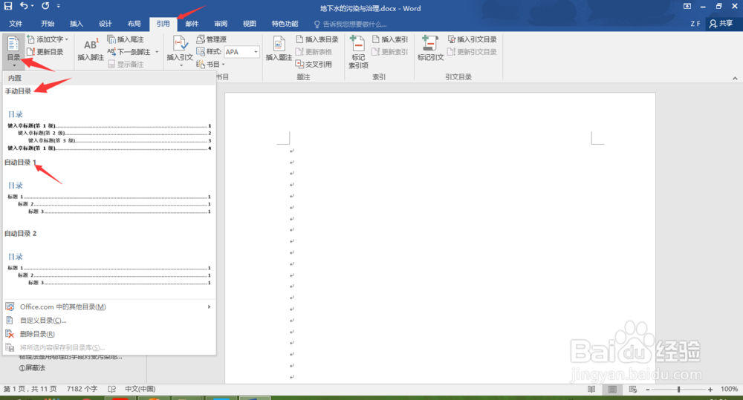Expand the Office.com 其他目录 submenu arrow
Screen dimensions: 743x400
tap(209, 306)
